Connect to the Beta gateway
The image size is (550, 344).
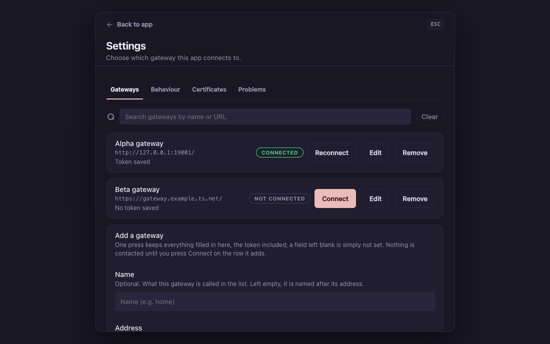coord(335,198)
